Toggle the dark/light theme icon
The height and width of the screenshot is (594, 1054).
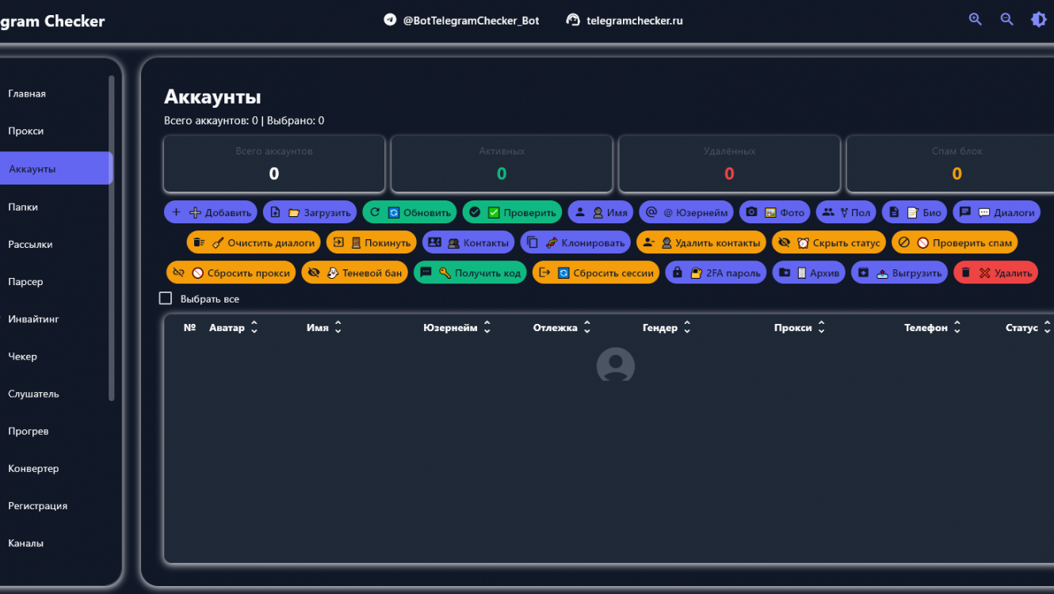1038,20
